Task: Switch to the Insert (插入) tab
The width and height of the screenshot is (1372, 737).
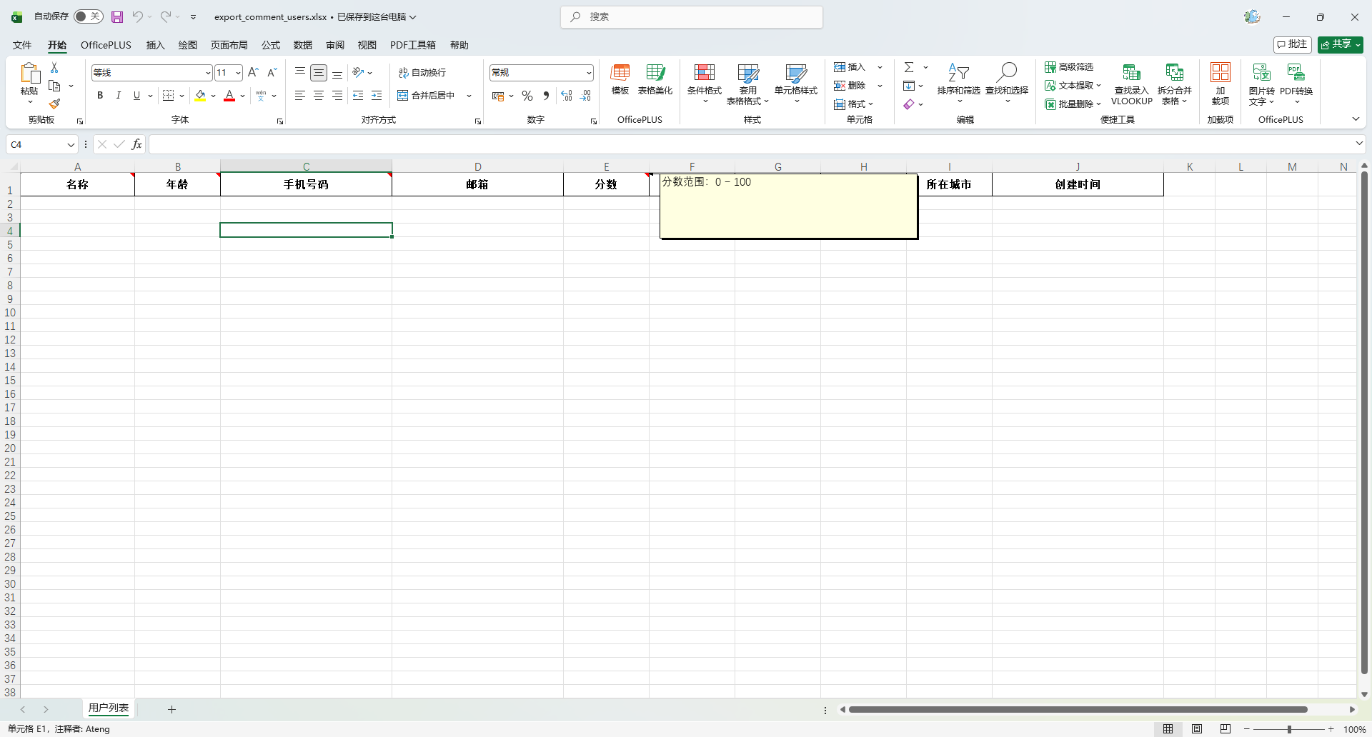Action: pyautogui.click(x=155, y=45)
